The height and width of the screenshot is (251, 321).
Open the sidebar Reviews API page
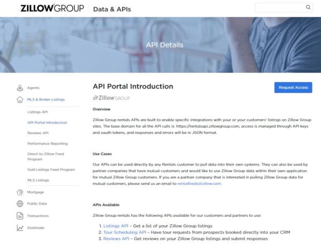[x=38, y=133]
